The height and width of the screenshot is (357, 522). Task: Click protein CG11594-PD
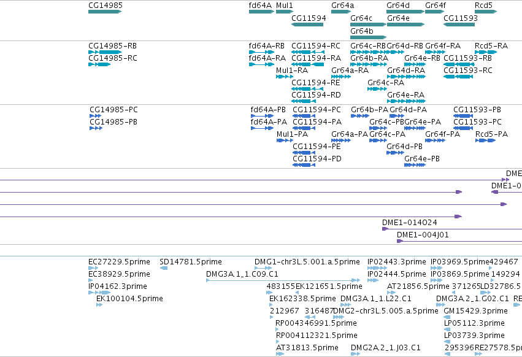(x=304, y=165)
